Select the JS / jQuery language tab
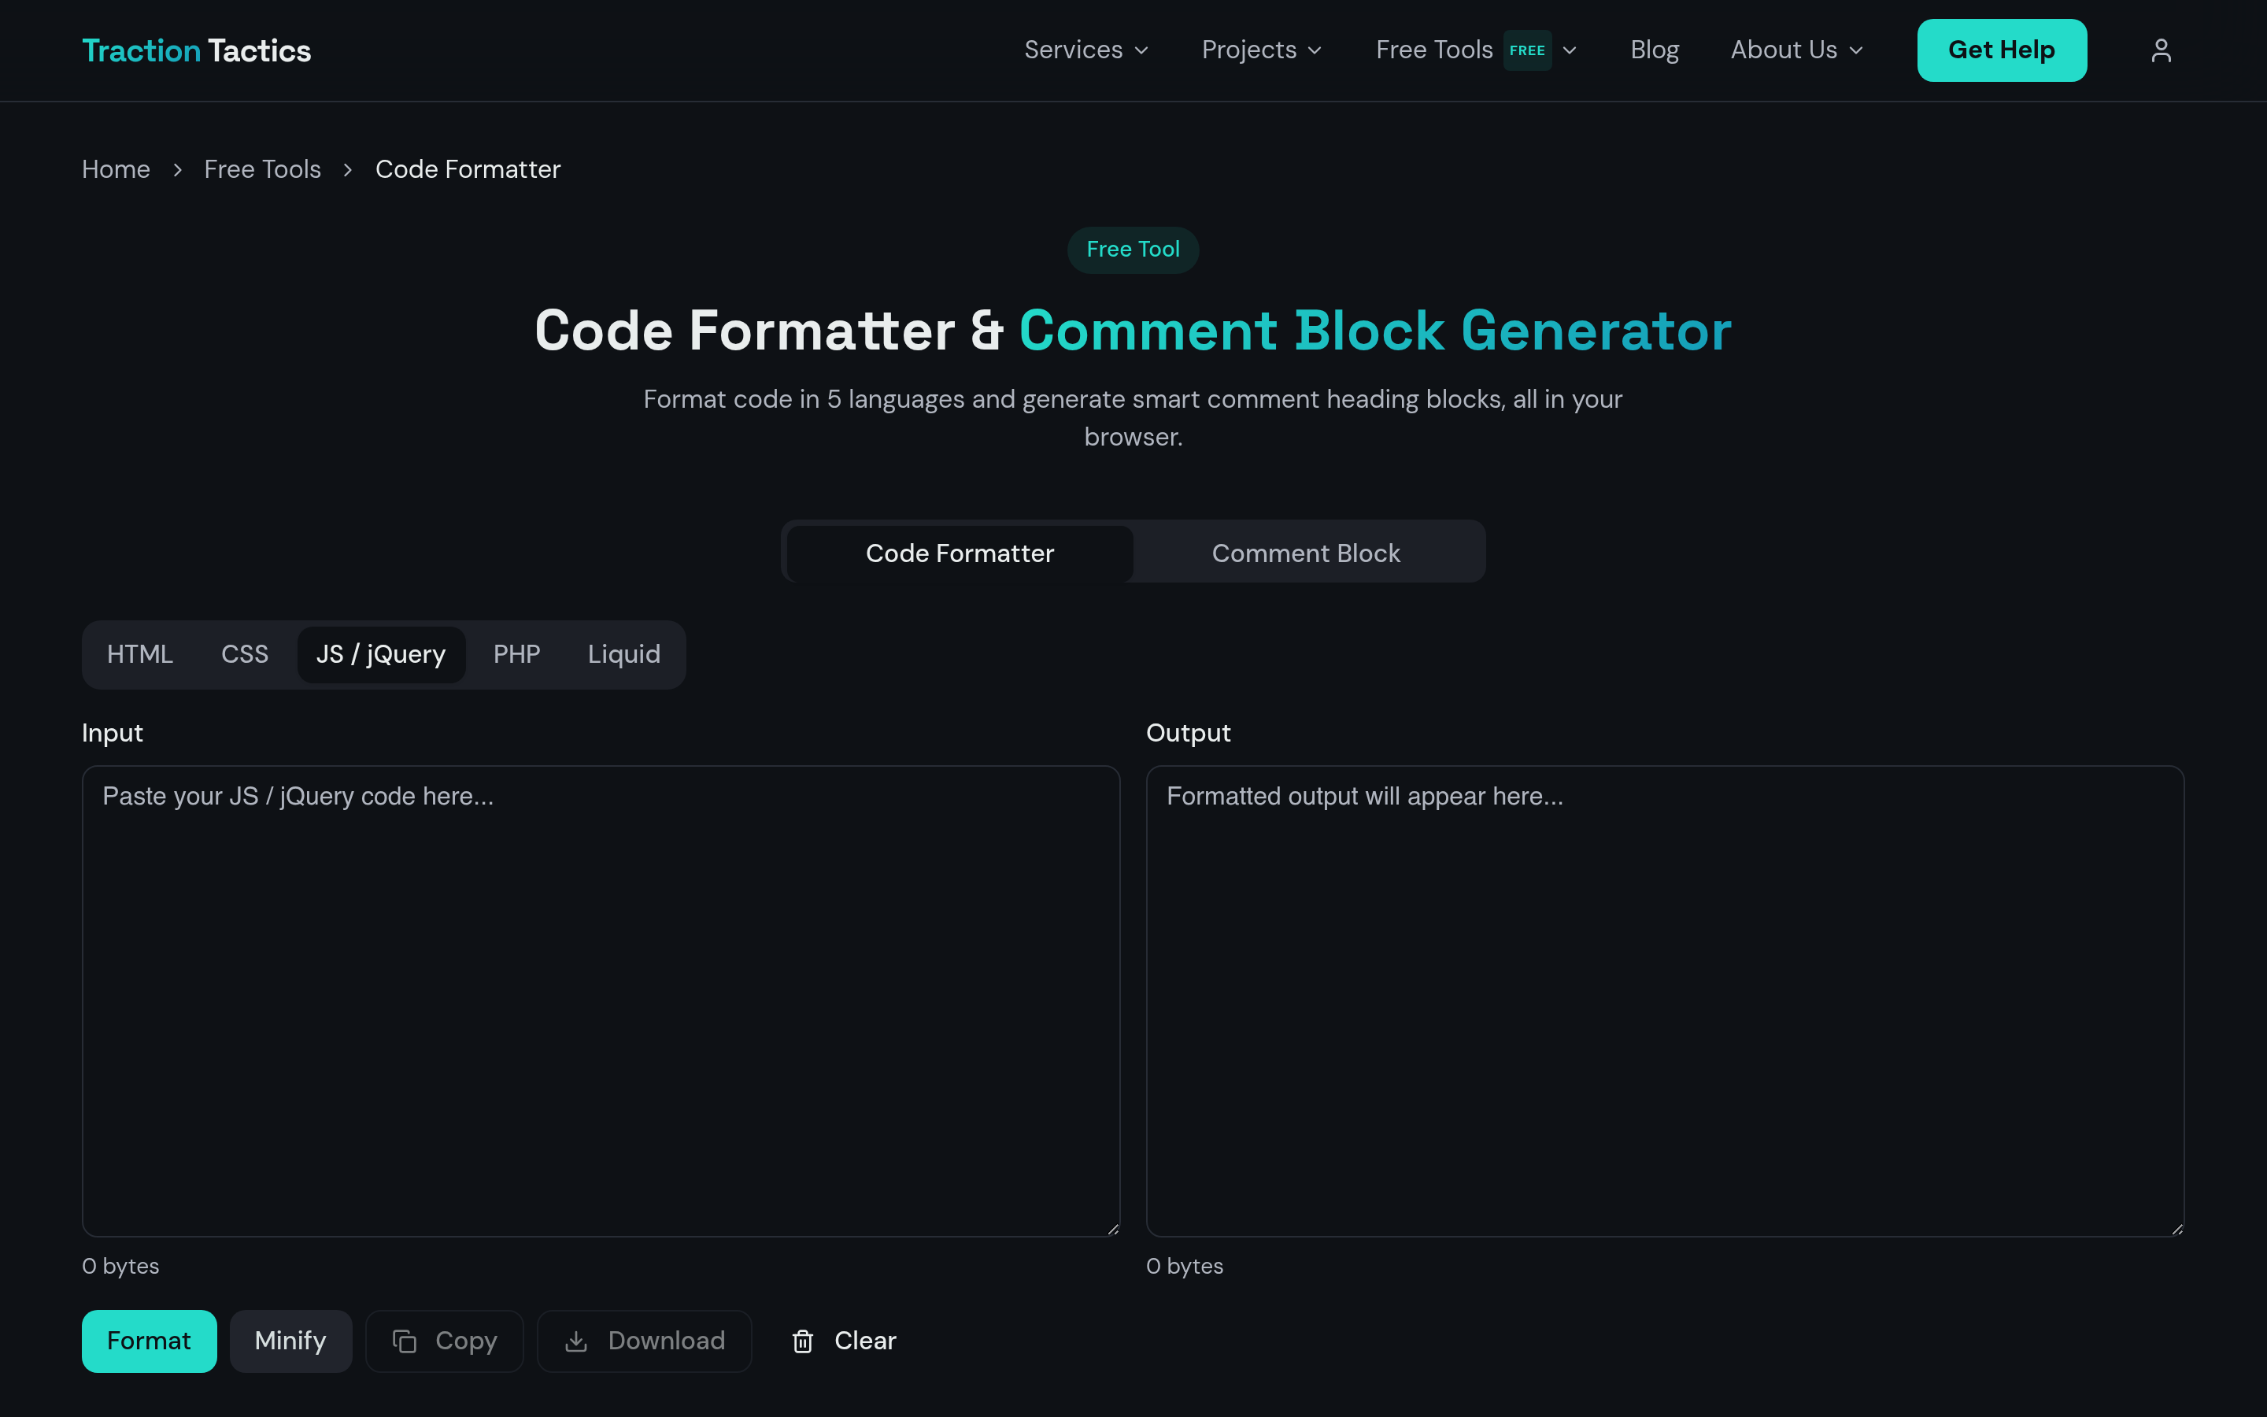 [381, 654]
